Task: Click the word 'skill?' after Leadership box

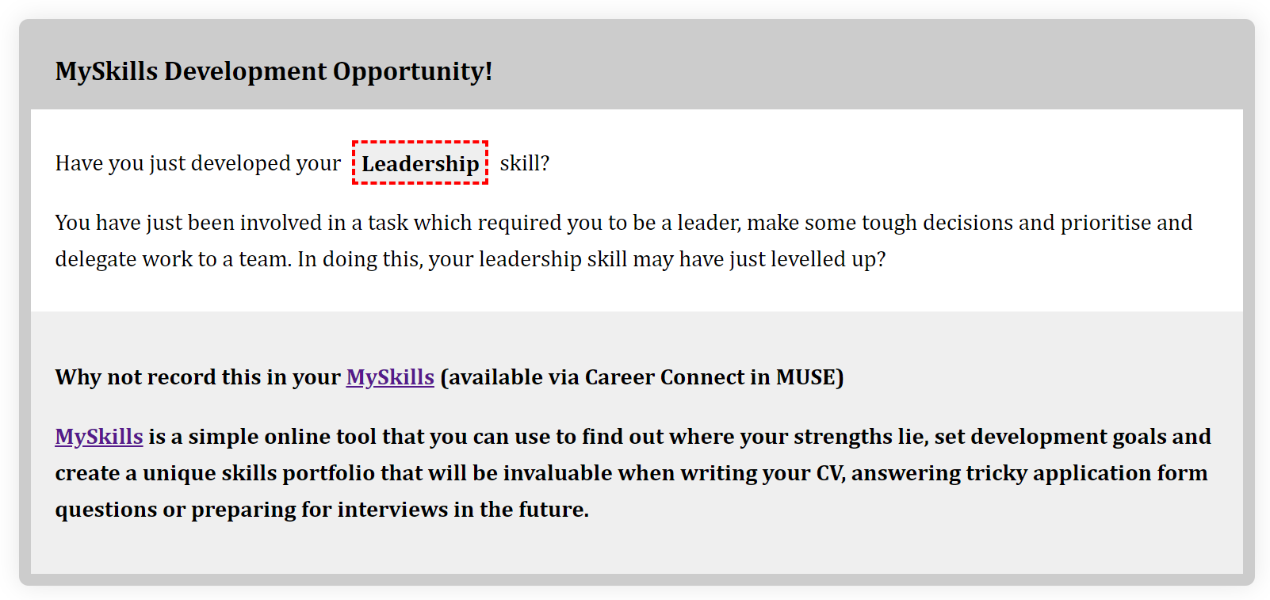Action: click(x=525, y=163)
